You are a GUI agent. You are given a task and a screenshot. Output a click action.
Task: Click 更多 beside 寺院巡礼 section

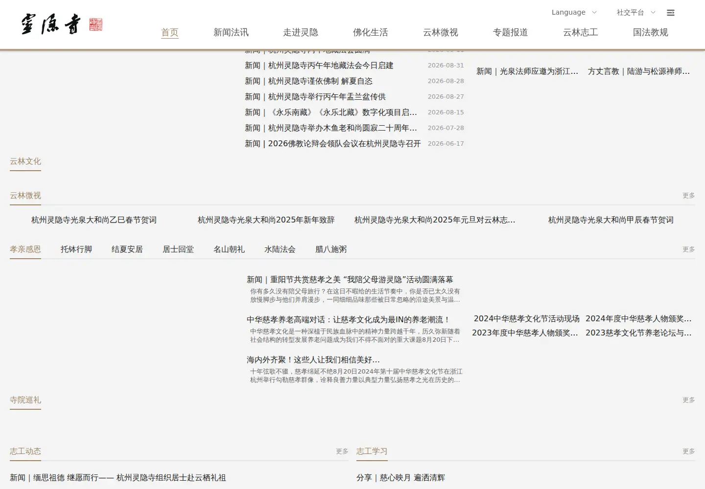point(689,400)
